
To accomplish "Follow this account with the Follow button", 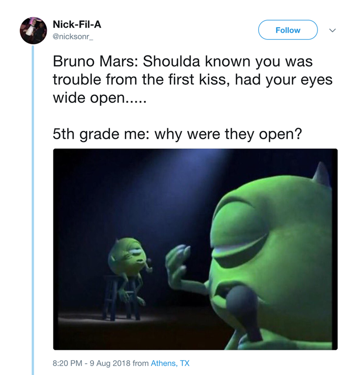I will [288, 30].
